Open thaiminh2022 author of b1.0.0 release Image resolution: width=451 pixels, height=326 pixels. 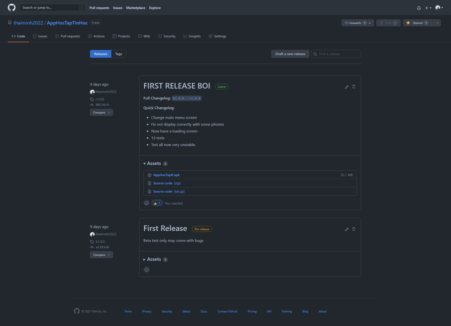106,234
